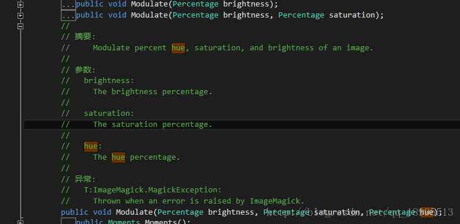Expand the Modulate brightness, saturation outline region
Image resolution: width=460 pixels, height=224 pixels.
tap(20, 15)
